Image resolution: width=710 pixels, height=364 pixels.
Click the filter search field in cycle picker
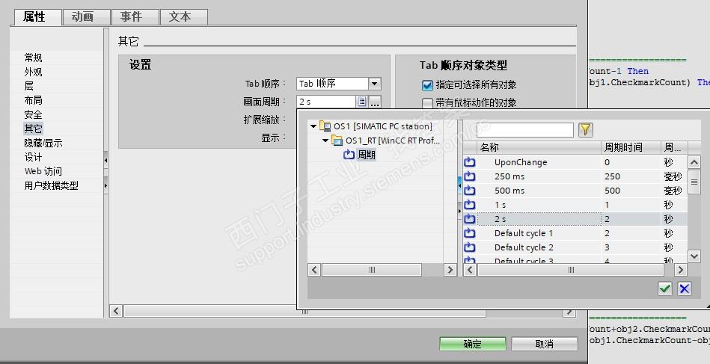pyautogui.click(x=524, y=130)
